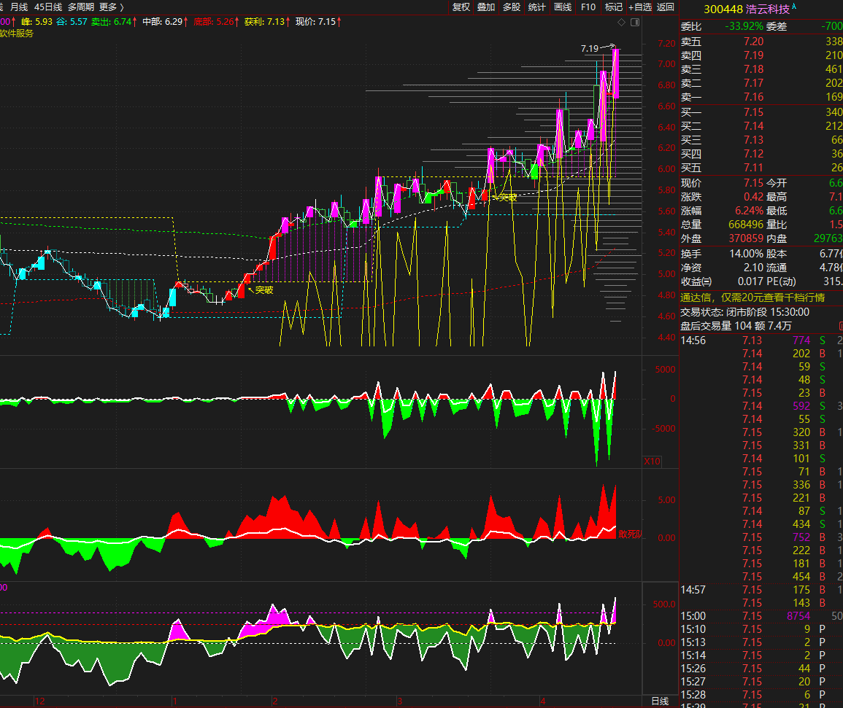
Task: Add stock to watchlist with +自选
Action: click(x=639, y=7)
